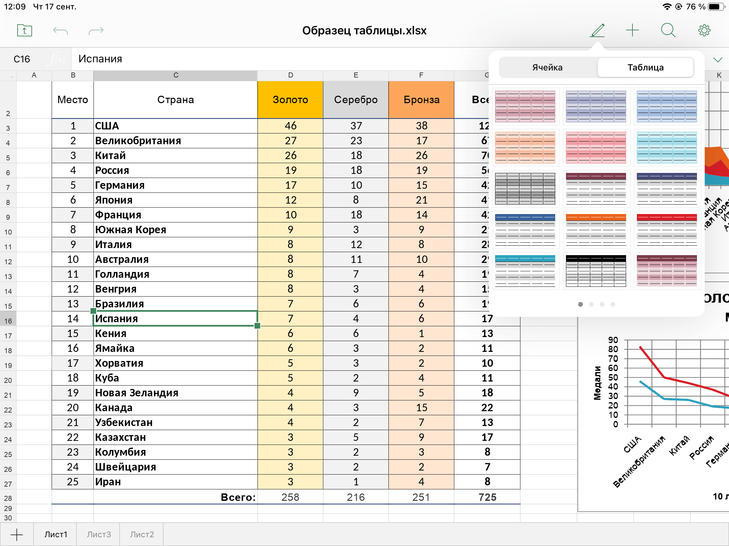Select total cell 725
This screenshot has height=546, width=729.
487,497
